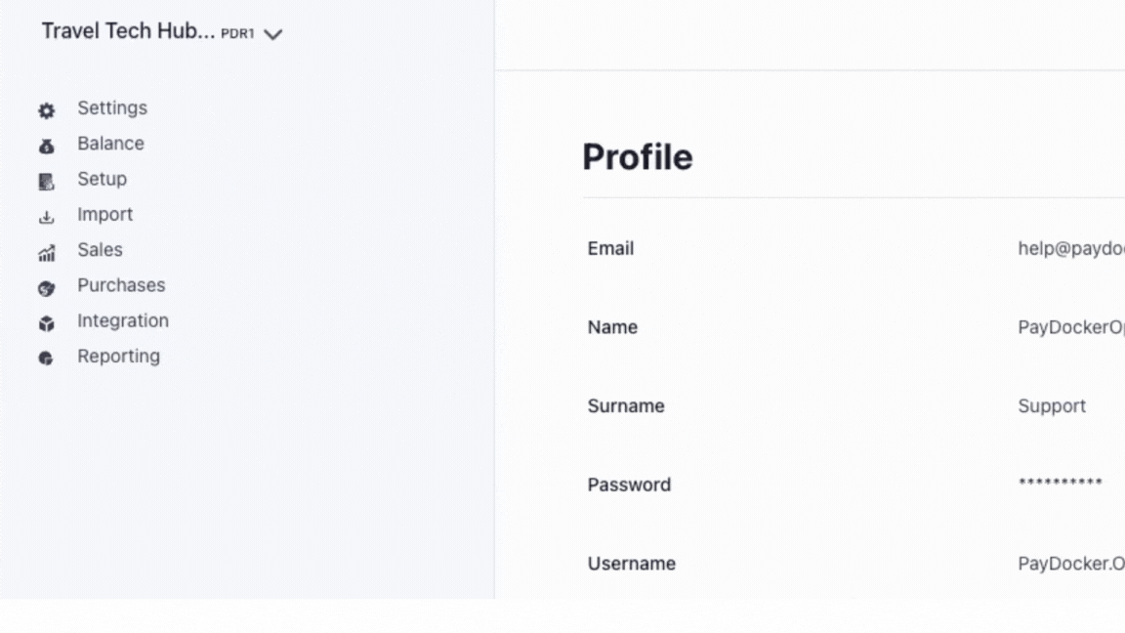Expand the Travel Tech Hub workspace dropdown
The height and width of the screenshot is (633, 1125).
[274, 32]
